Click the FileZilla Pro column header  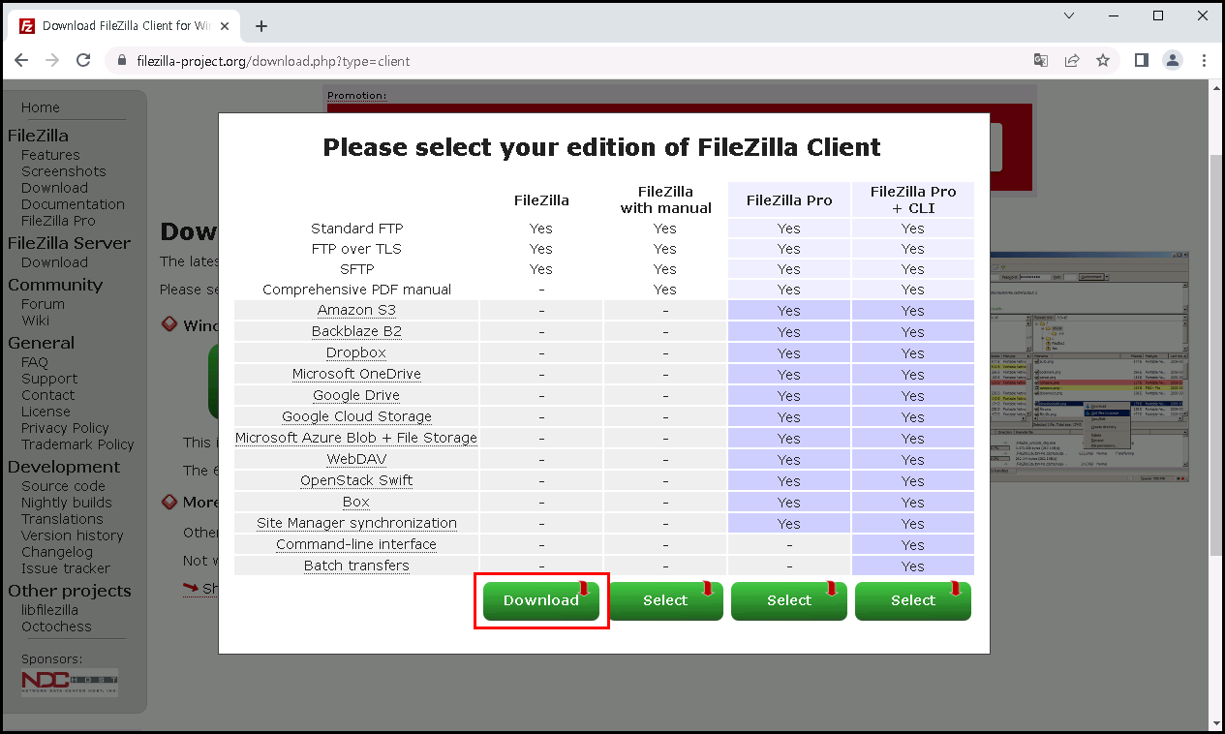(x=789, y=200)
